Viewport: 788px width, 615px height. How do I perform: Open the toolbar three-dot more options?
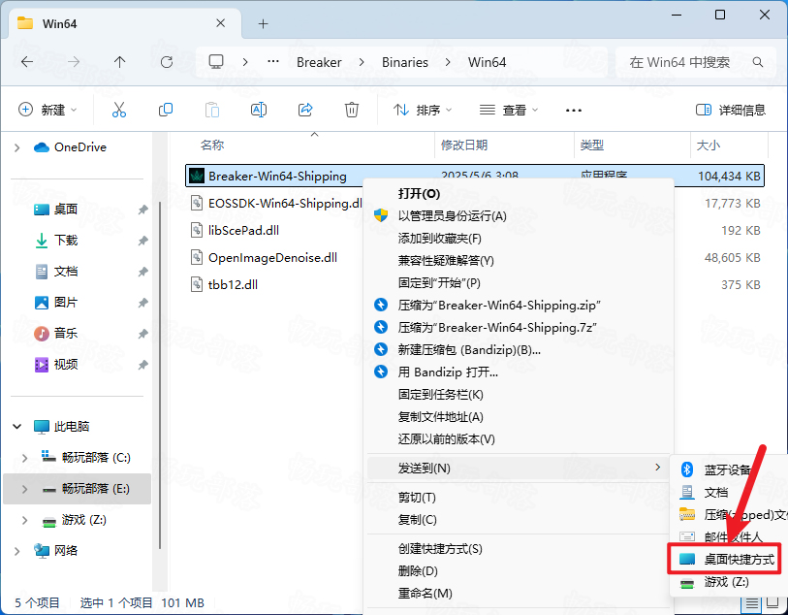pos(574,111)
